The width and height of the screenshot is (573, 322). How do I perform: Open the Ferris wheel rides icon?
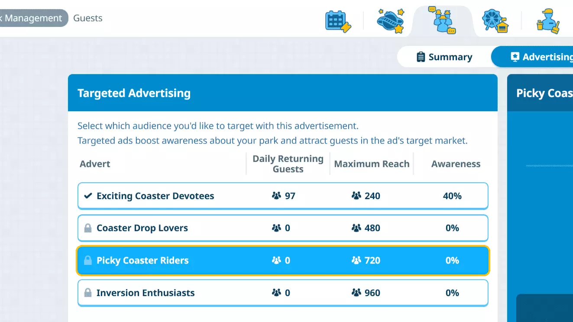(495, 21)
